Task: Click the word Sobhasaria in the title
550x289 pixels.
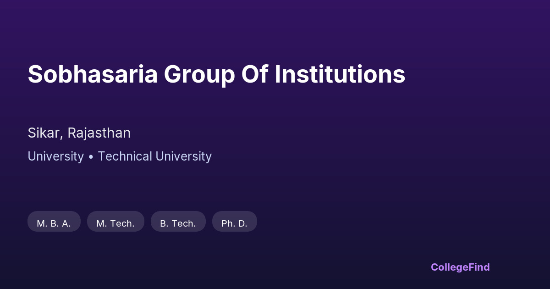Action: pos(93,74)
